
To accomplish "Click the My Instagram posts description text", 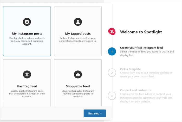I will (x=27, y=41).
